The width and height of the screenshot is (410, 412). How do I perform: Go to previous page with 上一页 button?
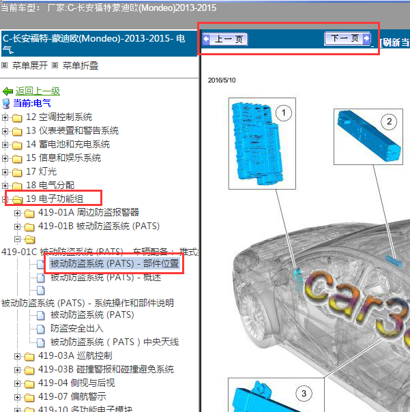(225, 39)
